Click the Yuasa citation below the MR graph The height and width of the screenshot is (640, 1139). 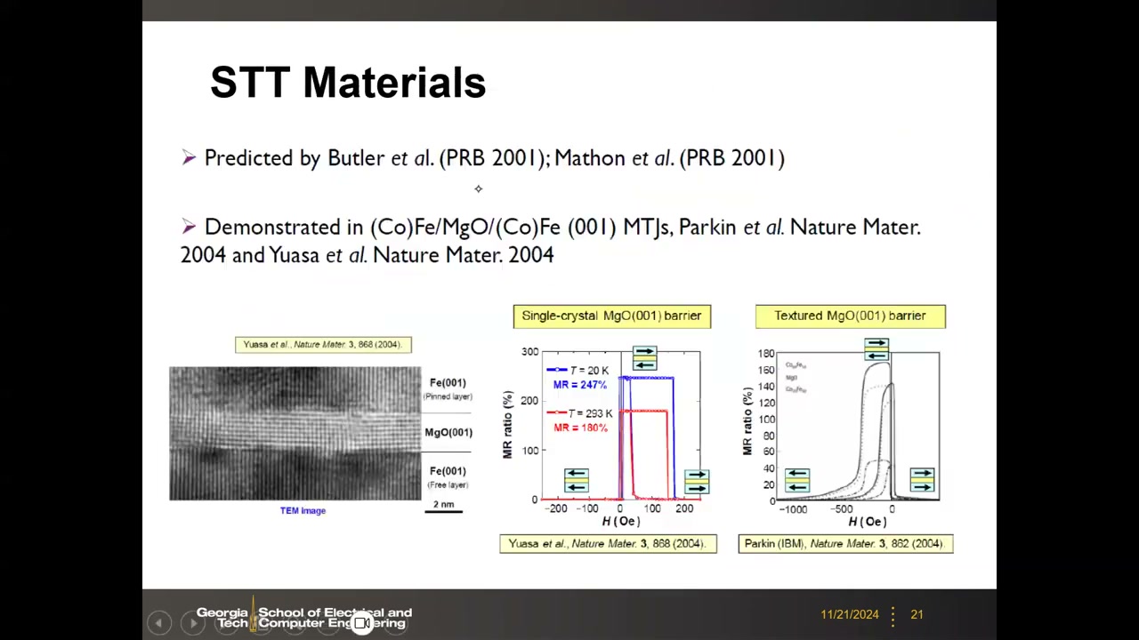pos(608,543)
